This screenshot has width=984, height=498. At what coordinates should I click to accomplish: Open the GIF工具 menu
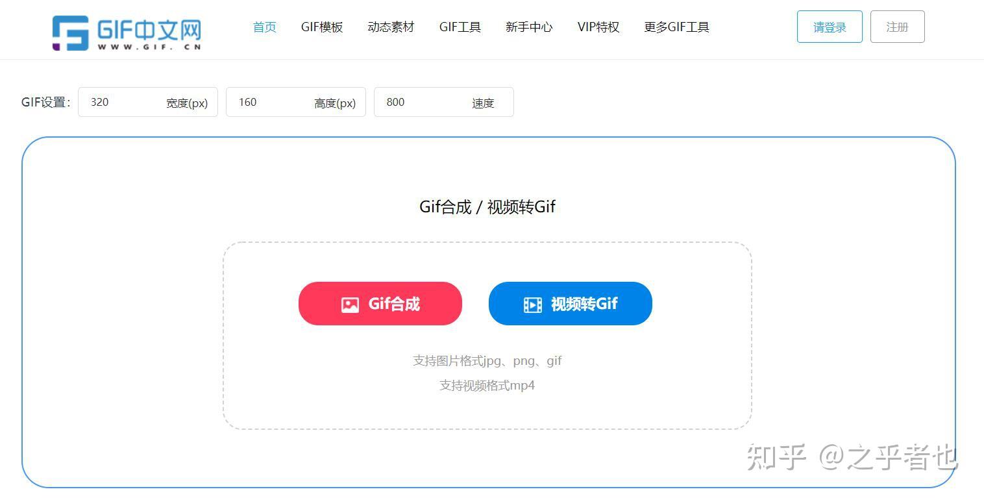tap(460, 27)
